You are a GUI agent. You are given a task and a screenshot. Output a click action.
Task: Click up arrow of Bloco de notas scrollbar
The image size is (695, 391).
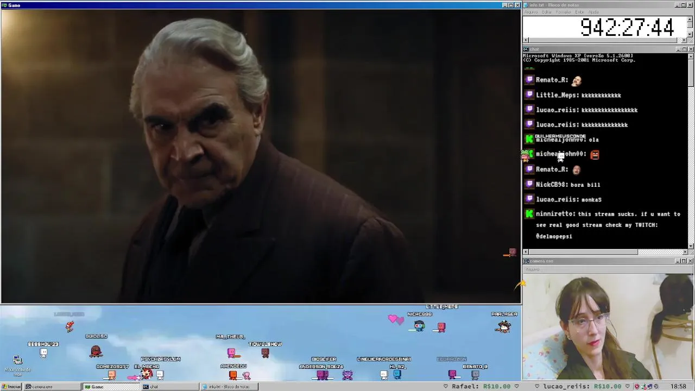pos(690,19)
